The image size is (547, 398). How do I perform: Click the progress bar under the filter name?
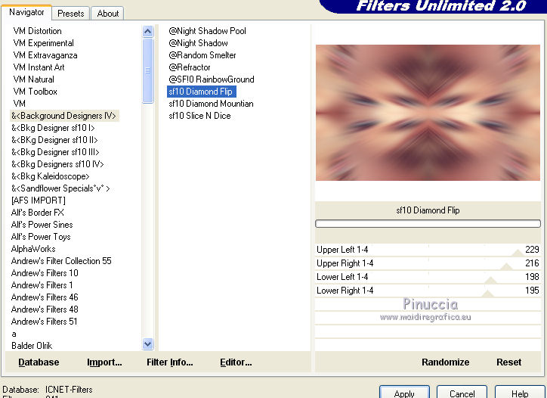(x=428, y=224)
